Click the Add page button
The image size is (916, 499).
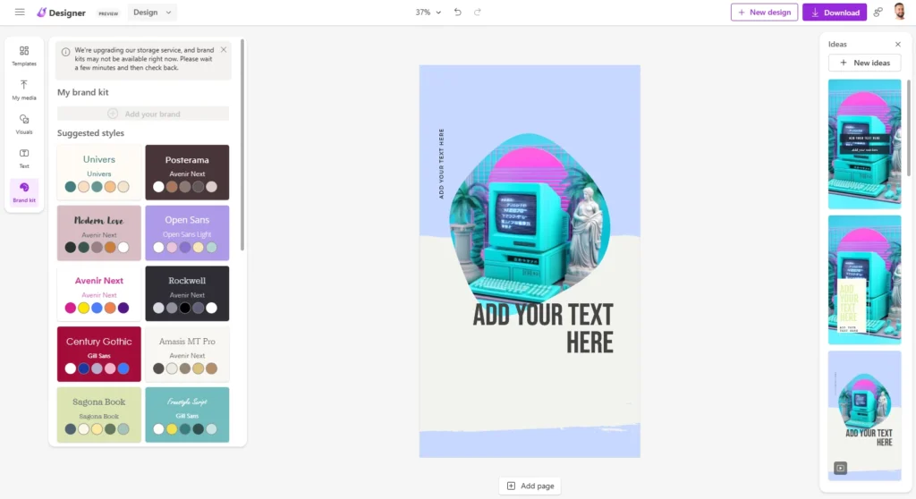click(530, 486)
